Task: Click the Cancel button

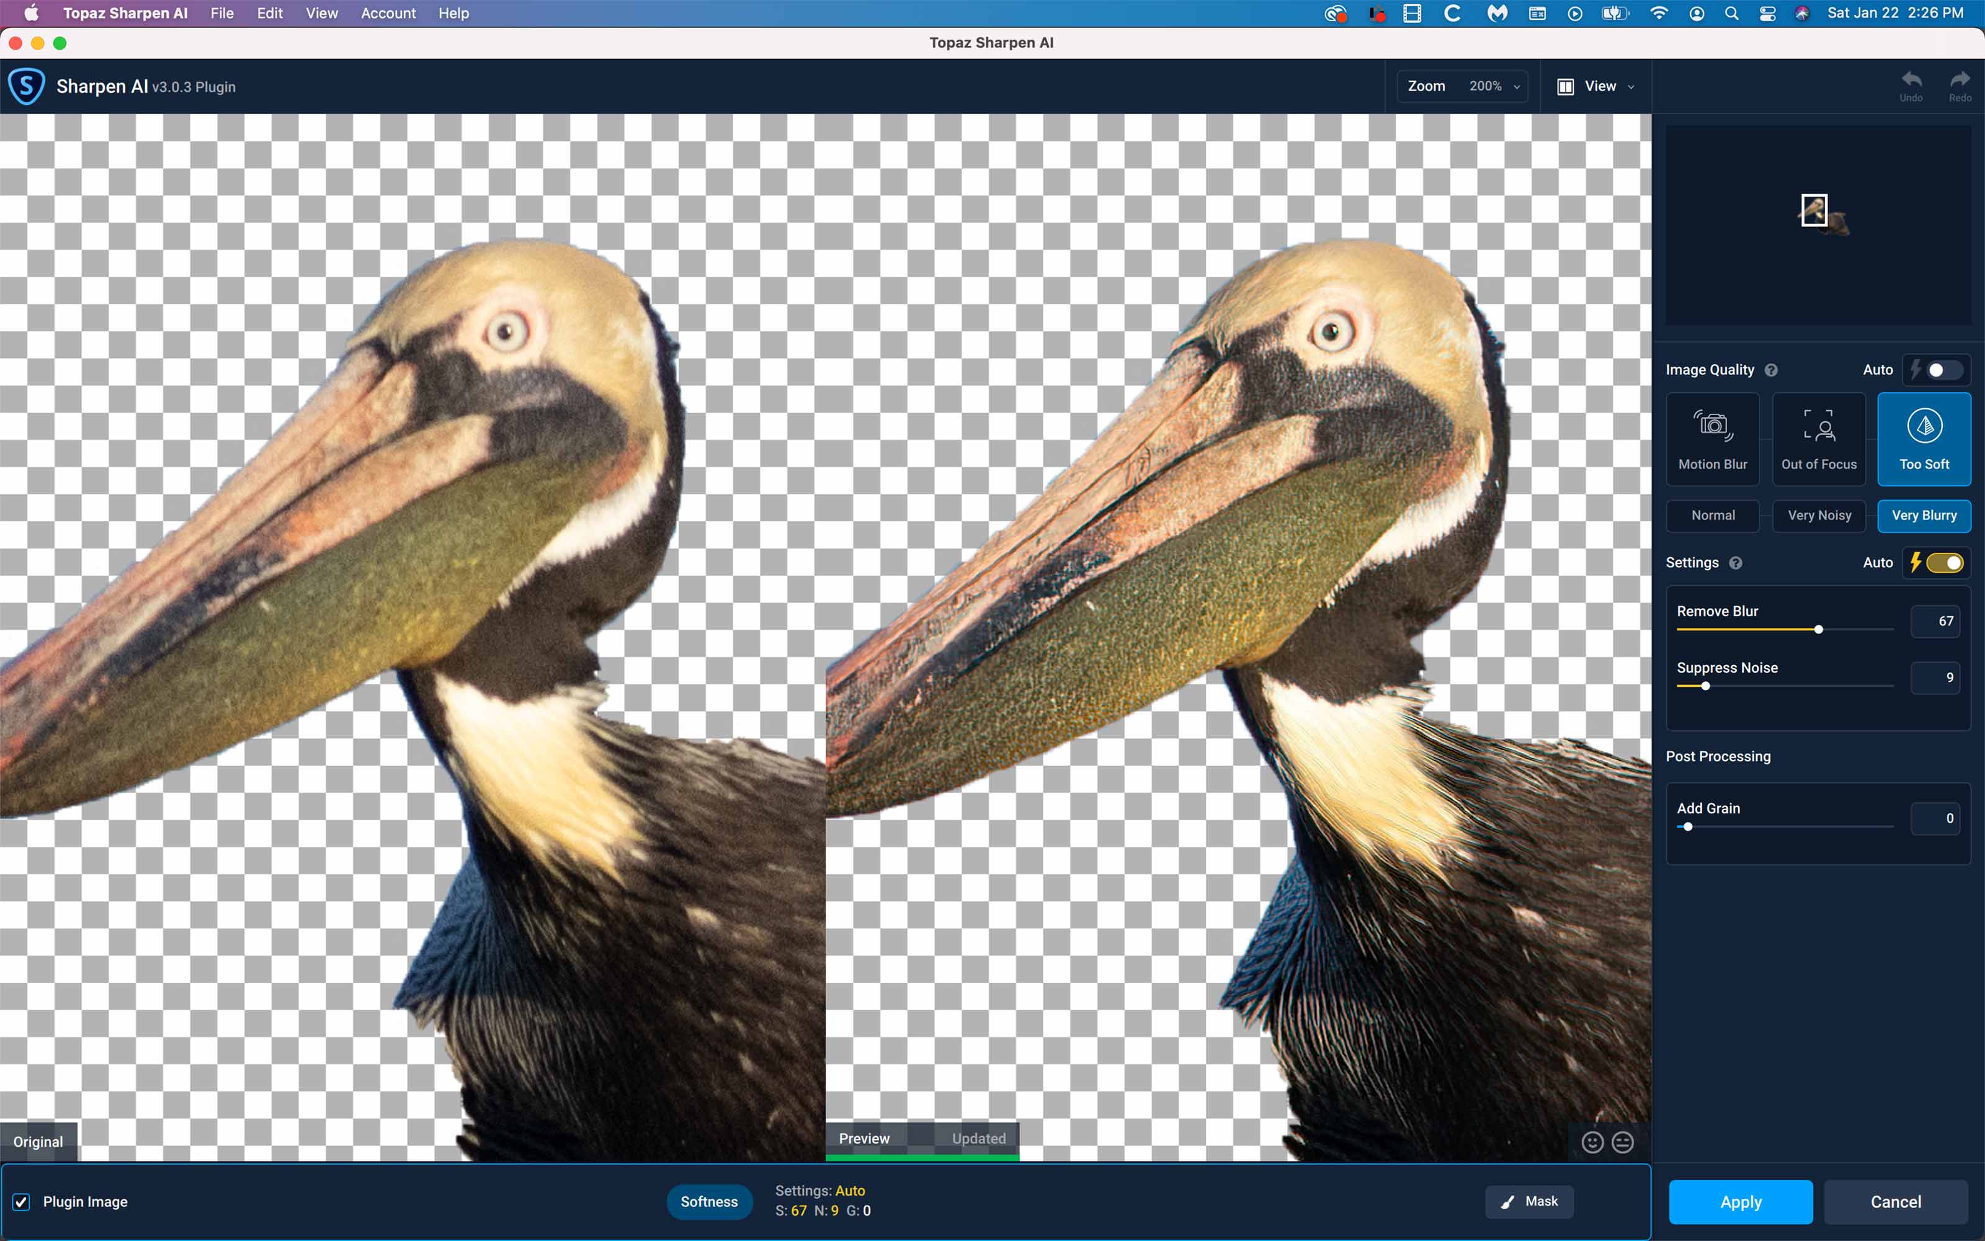Action: tap(1896, 1202)
